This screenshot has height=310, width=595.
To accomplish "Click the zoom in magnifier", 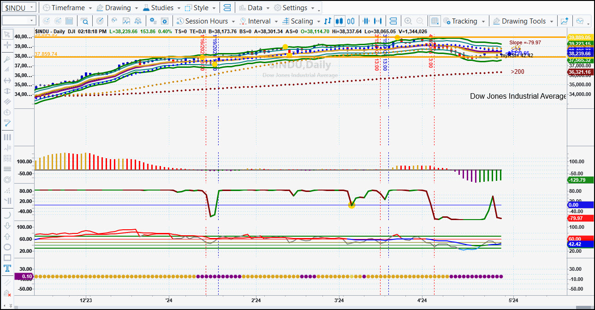I will click(x=408, y=21).
